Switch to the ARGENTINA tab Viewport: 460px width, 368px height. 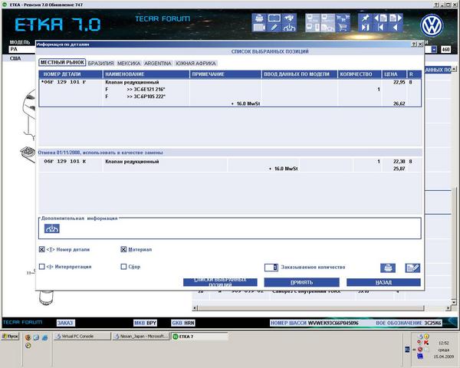pos(158,64)
